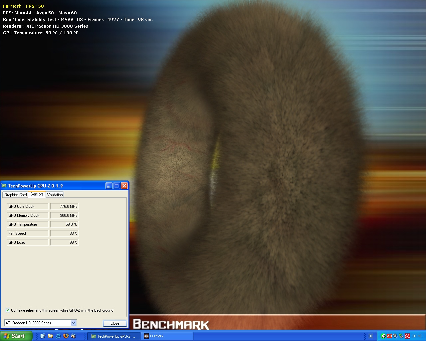Click DE language indicator in taskbar
This screenshot has height=341, width=426.
click(x=370, y=336)
